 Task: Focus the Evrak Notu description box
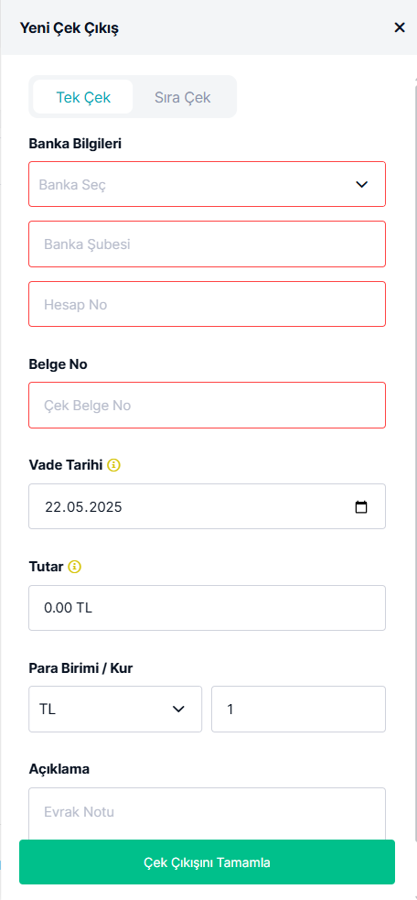pos(207,813)
